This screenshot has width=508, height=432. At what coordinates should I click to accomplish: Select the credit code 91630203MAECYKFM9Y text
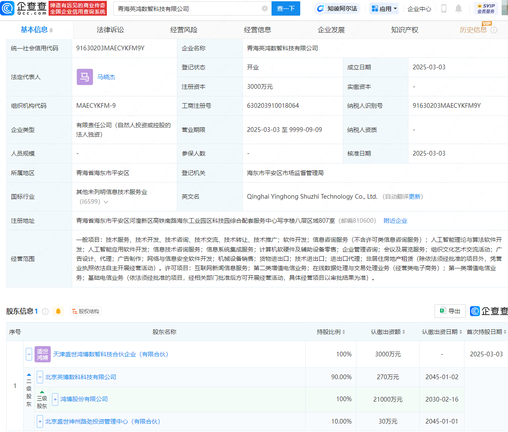(x=110, y=48)
